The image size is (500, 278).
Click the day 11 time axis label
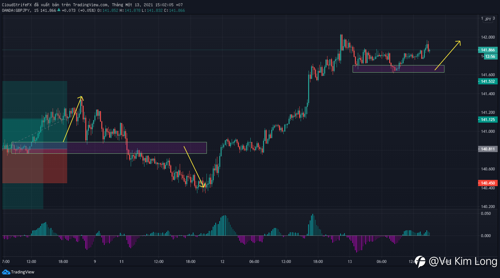(122, 262)
